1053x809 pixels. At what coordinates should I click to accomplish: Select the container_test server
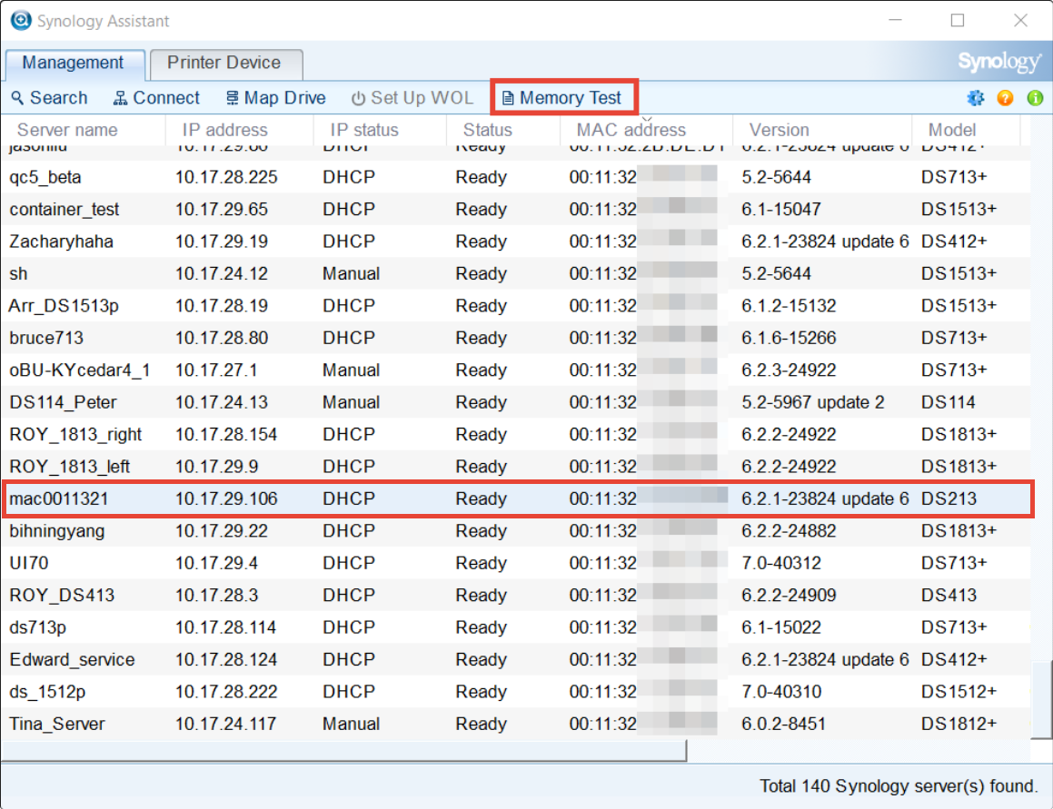coord(516,210)
